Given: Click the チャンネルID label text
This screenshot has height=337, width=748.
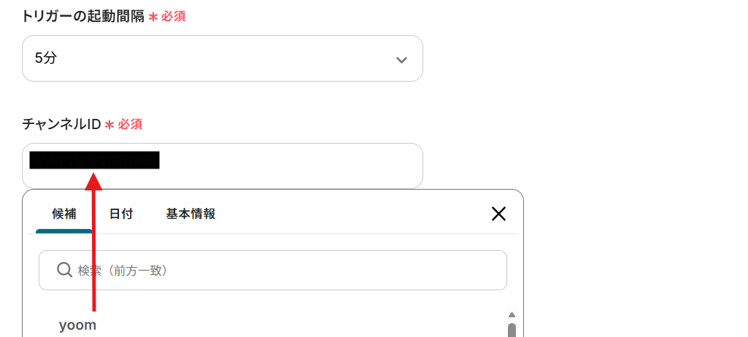Looking at the screenshot, I should [61, 124].
